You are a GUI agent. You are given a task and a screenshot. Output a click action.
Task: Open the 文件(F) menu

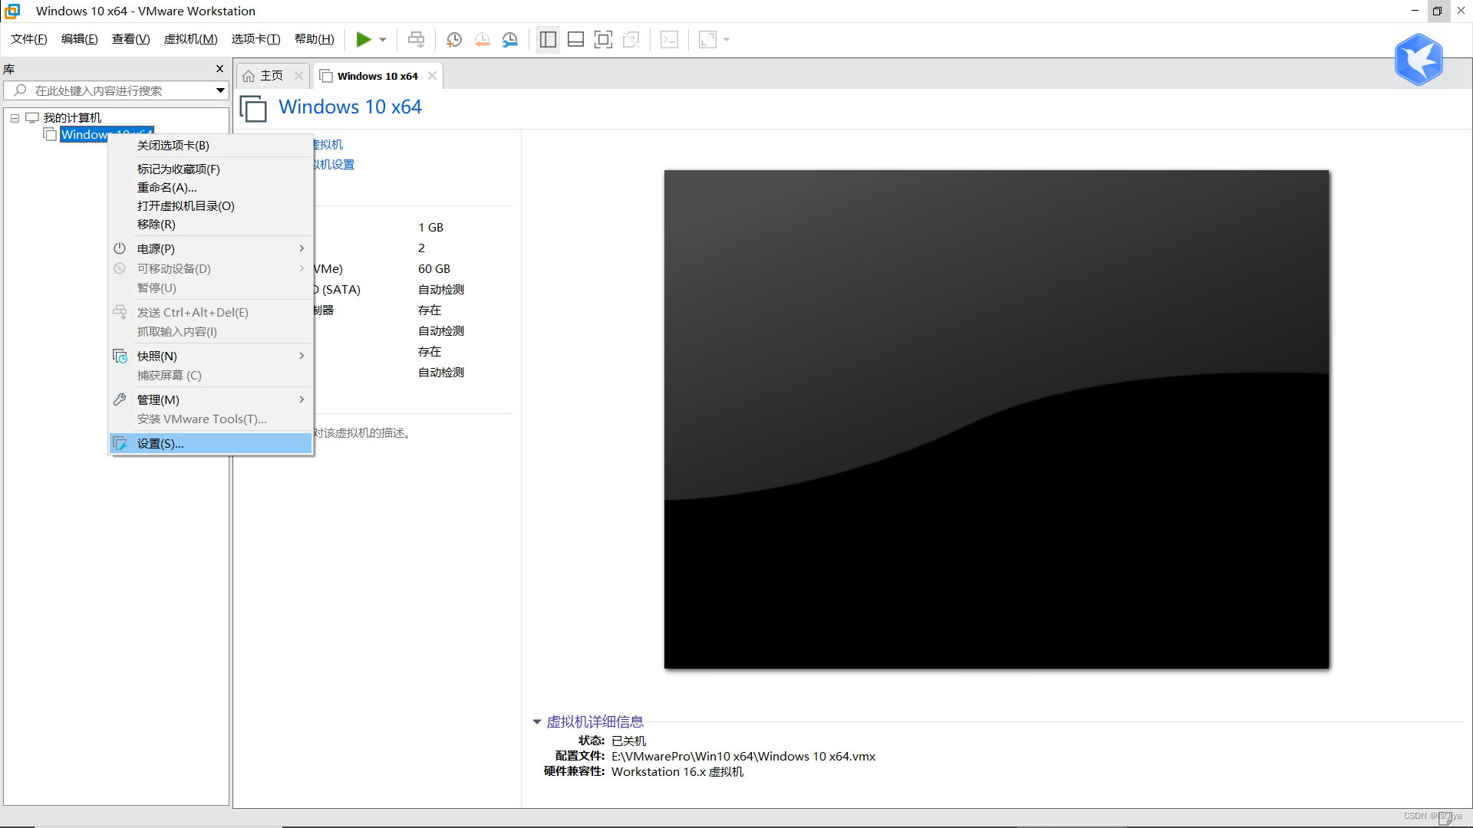pyautogui.click(x=29, y=39)
